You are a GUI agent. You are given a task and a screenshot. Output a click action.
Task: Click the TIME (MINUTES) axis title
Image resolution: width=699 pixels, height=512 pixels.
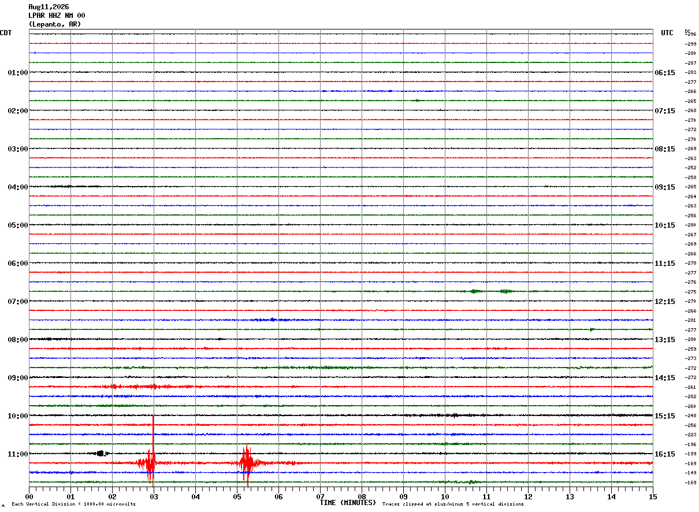[x=348, y=503]
